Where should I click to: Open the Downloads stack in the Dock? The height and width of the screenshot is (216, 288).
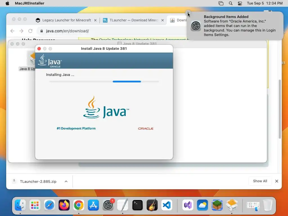pyautogui.click(x=253, y=206)
